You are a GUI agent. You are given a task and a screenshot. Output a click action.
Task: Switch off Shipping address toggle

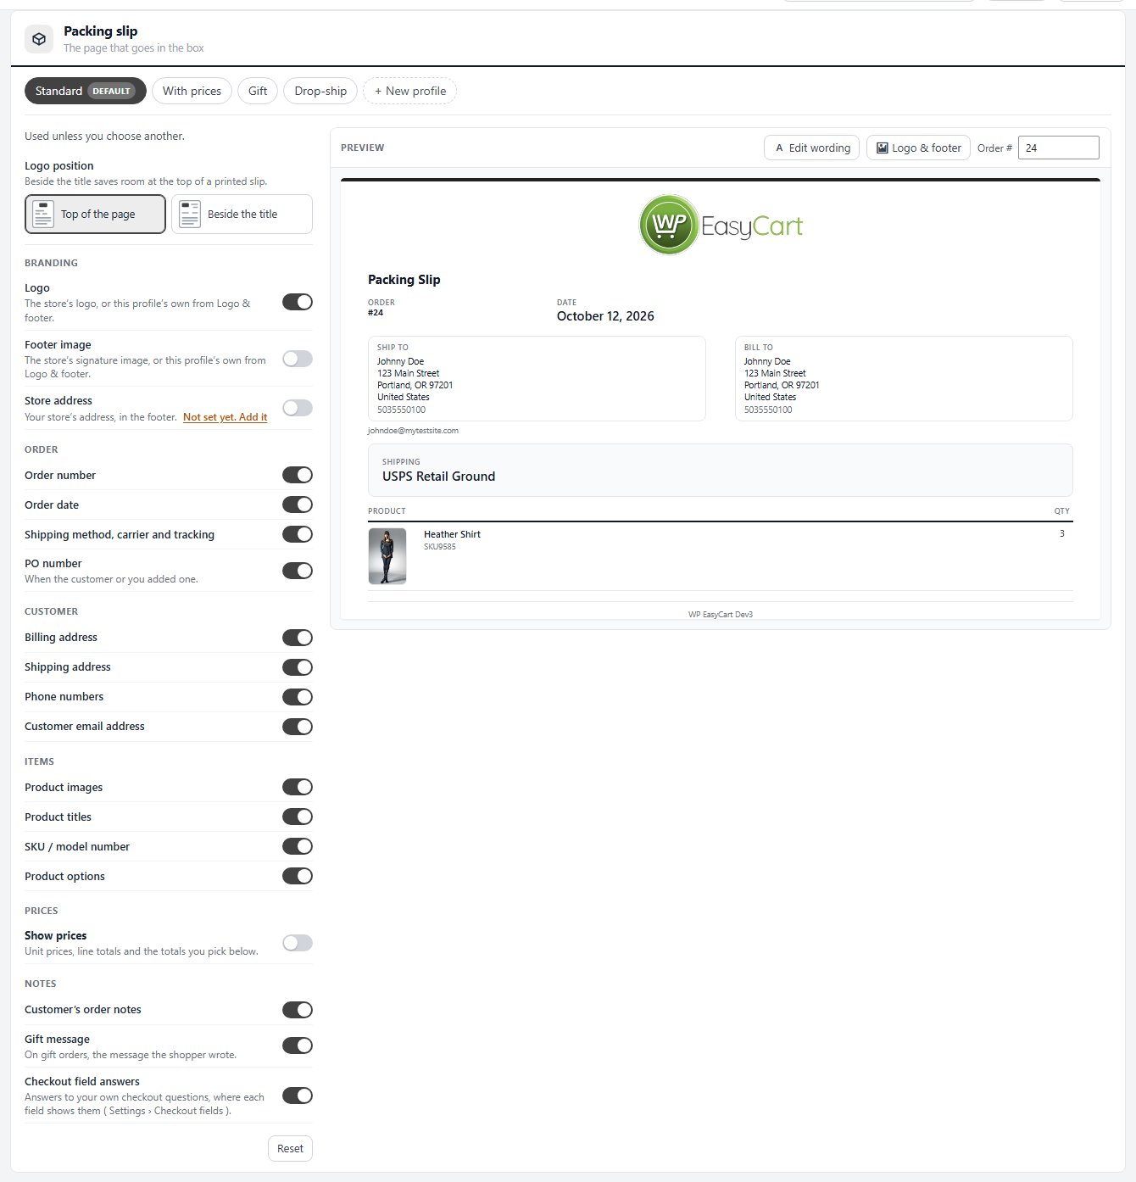[x=298, y=667]
